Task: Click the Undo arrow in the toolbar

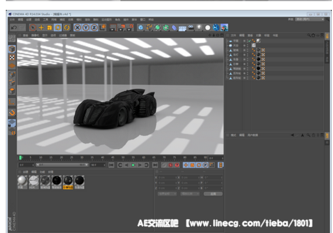Action: [x=14, y=28]
